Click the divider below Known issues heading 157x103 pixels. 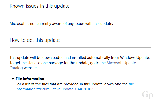point(80,13)
